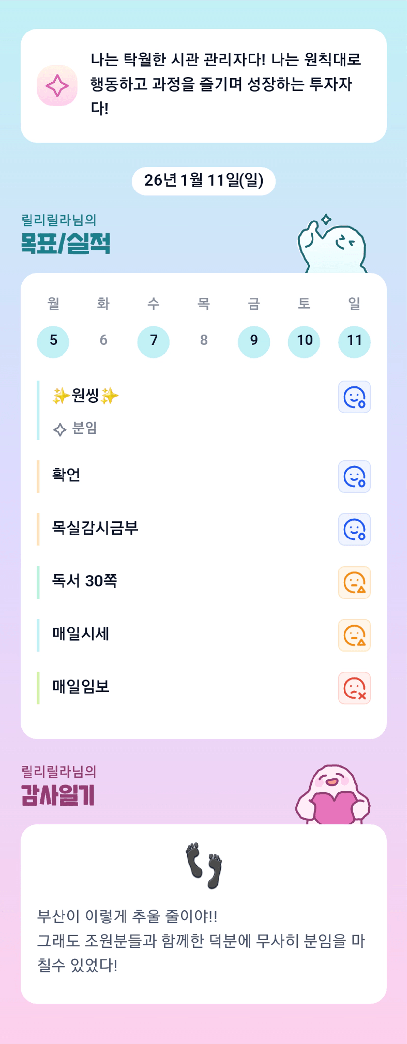Open the date selector 26년 1월 11일(일)
This screenshot has height=1044, width=407.
(x=203, y=181)
